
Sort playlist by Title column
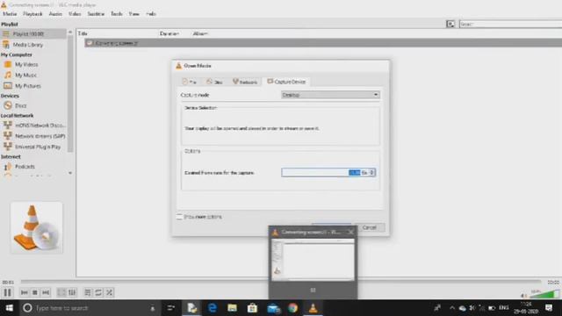pos(83,33)
